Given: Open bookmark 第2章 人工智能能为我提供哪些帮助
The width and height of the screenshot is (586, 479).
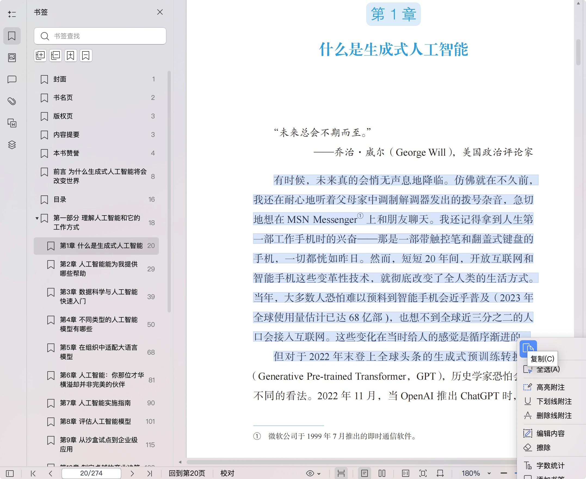Looking at the screenshot, I should (96, 269).
